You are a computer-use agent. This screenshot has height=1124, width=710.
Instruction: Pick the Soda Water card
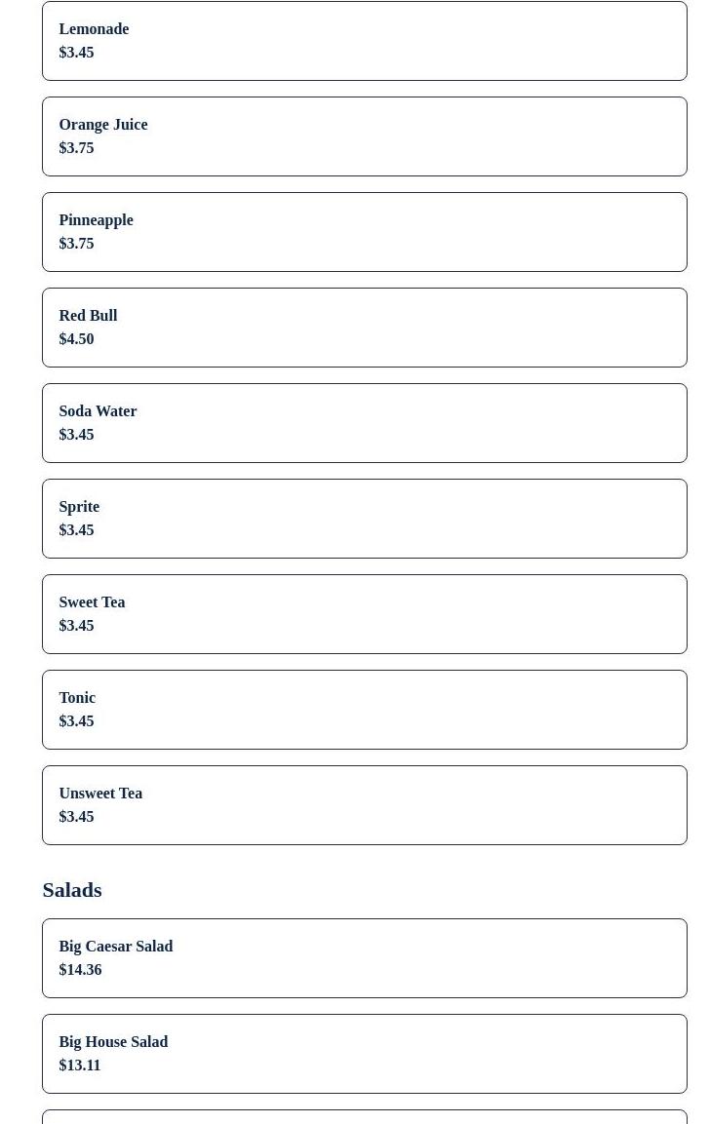tap(364, 423)
